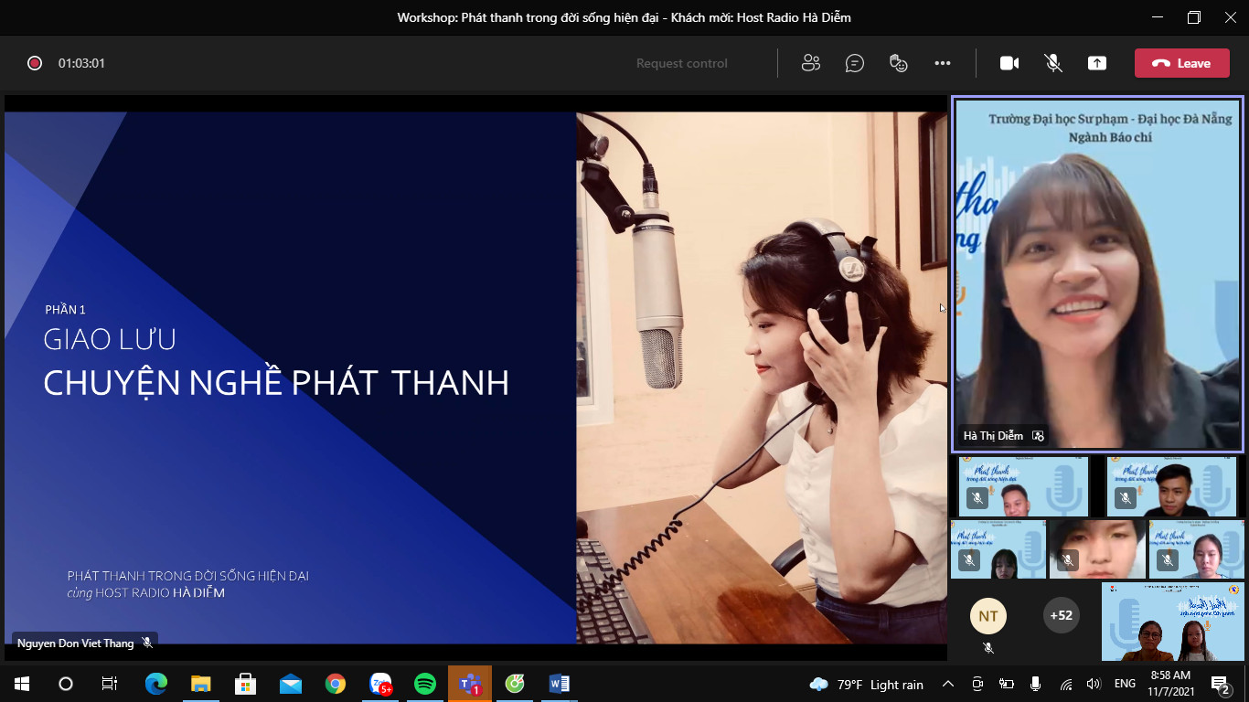Open Zalo from the taskbar
The width and height of the screenshot is (1249, 702).
[380, 684]
